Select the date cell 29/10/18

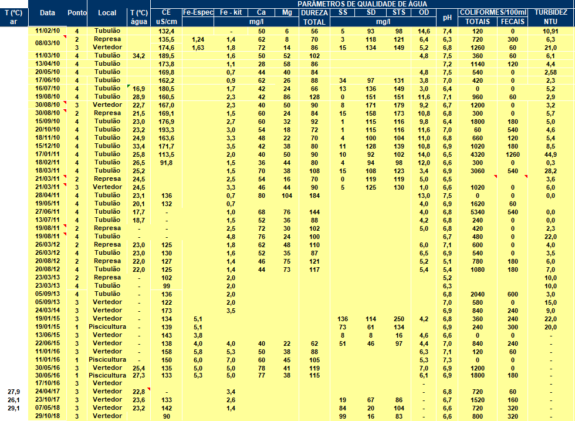tap(48, 416)
